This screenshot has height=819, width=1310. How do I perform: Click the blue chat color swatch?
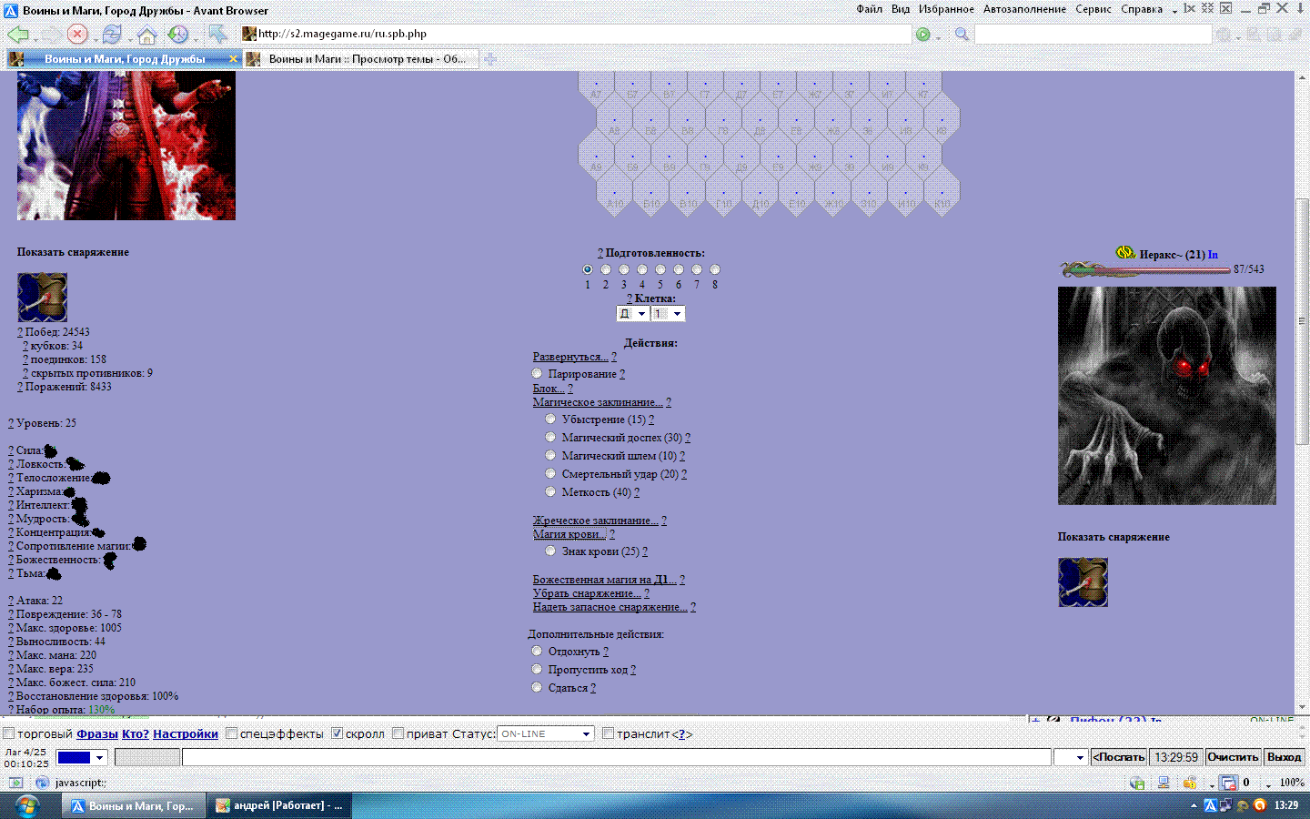click(74, 757)
